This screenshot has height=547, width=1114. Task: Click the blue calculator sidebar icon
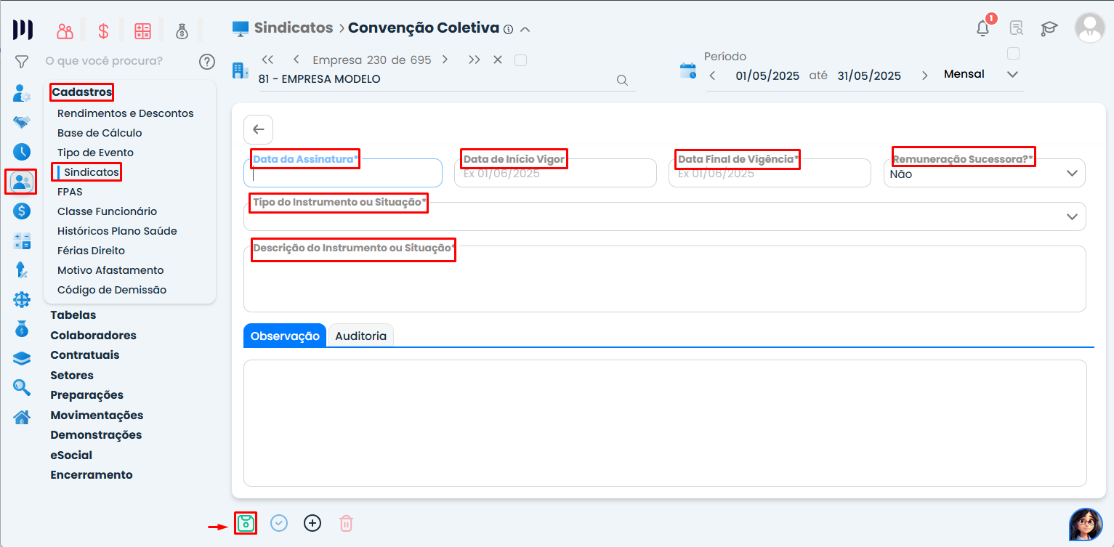(x=22, y=241)
